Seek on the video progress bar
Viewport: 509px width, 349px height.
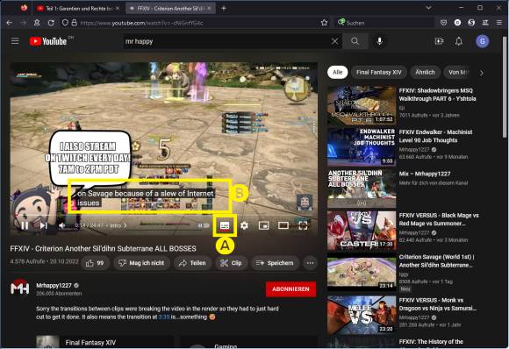pyautogui.click(x=164, y=217)
